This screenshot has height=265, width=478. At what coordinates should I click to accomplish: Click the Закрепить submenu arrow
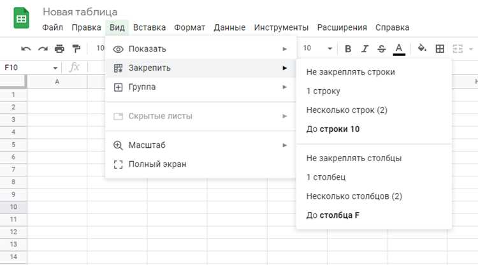(284, 68)
